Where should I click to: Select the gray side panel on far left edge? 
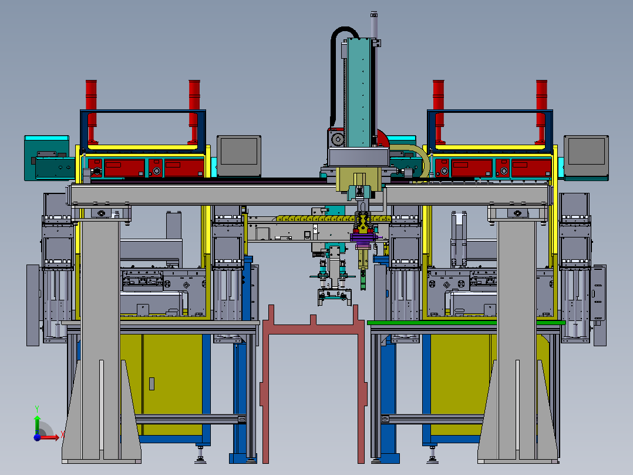(x=33, y=305)
